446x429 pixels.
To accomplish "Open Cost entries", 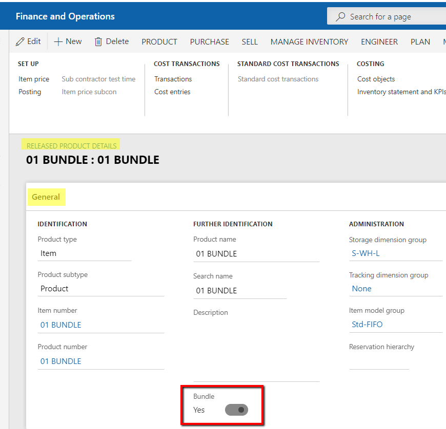I will pos(172,92).
